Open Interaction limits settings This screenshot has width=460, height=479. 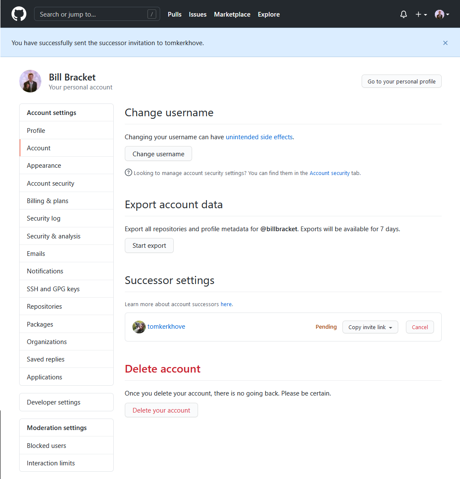pos(66,463)
